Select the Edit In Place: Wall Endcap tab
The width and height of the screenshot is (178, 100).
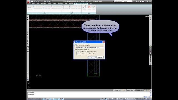tap(81, 4)
